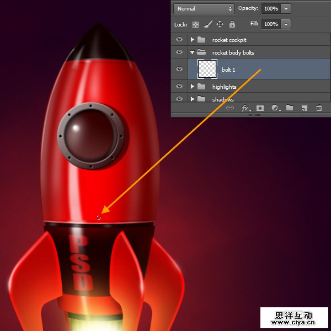Delete layer with trash icon
This screenshot has height=331, width=331.
pyautogui.click(x=319, y=108)
